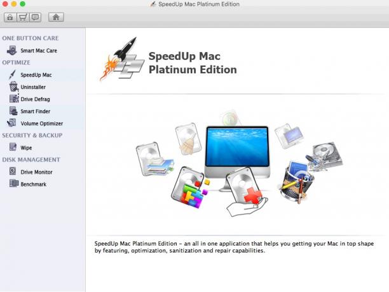This screenshot has width=389, height=292.
Task: Click the trash basket uninstaller image
Action: tap(296, 181)
